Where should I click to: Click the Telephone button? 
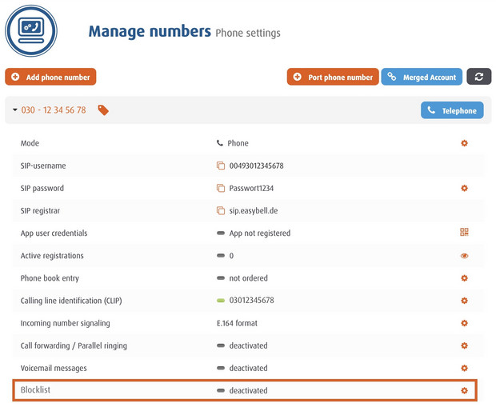452,110
